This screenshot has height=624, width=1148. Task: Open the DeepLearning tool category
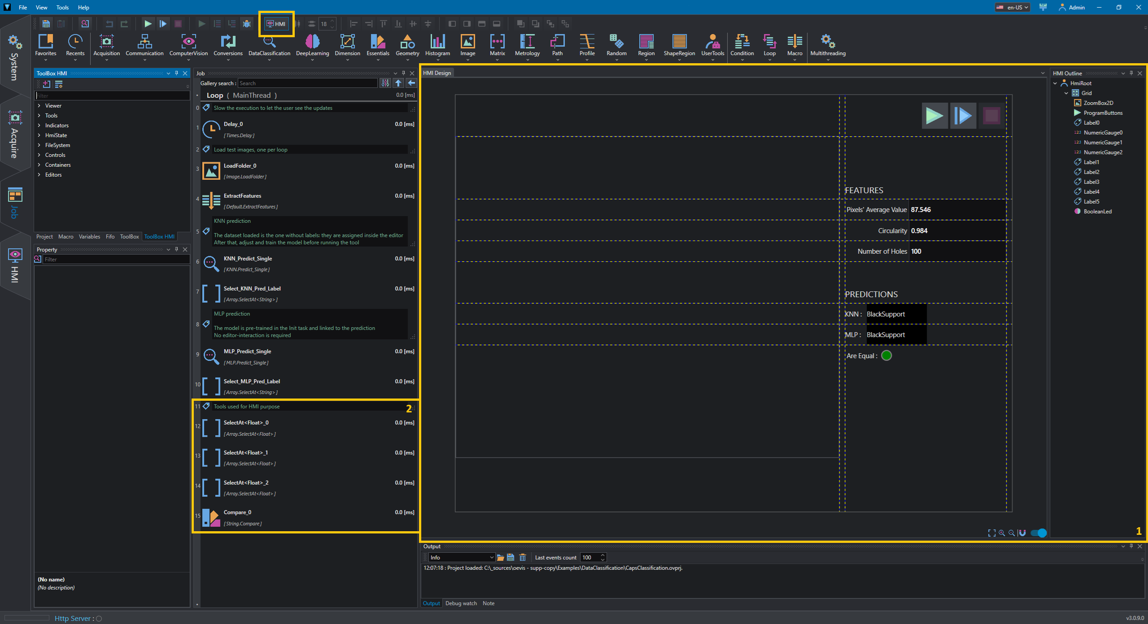point(312,46)
